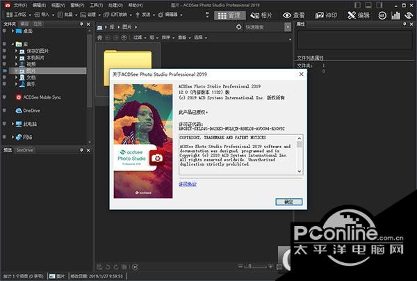Viewport: 417px width, 281px height.
Task: Open the 文件(F) menu
Action: tap(20, 6)
